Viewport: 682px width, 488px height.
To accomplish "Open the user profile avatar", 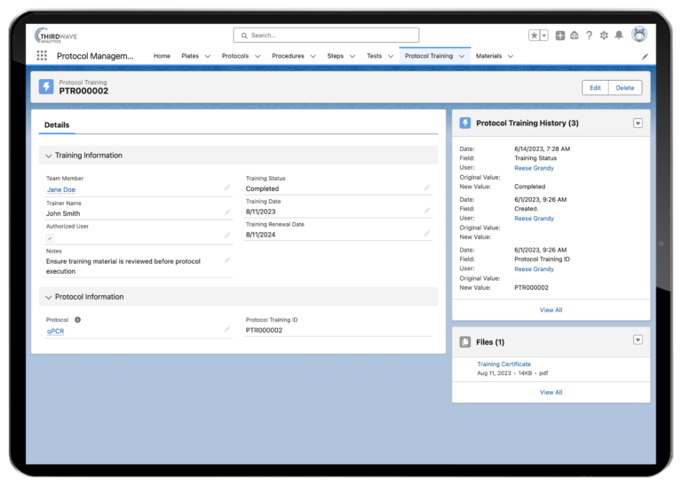I will click(x=639, y=35).
